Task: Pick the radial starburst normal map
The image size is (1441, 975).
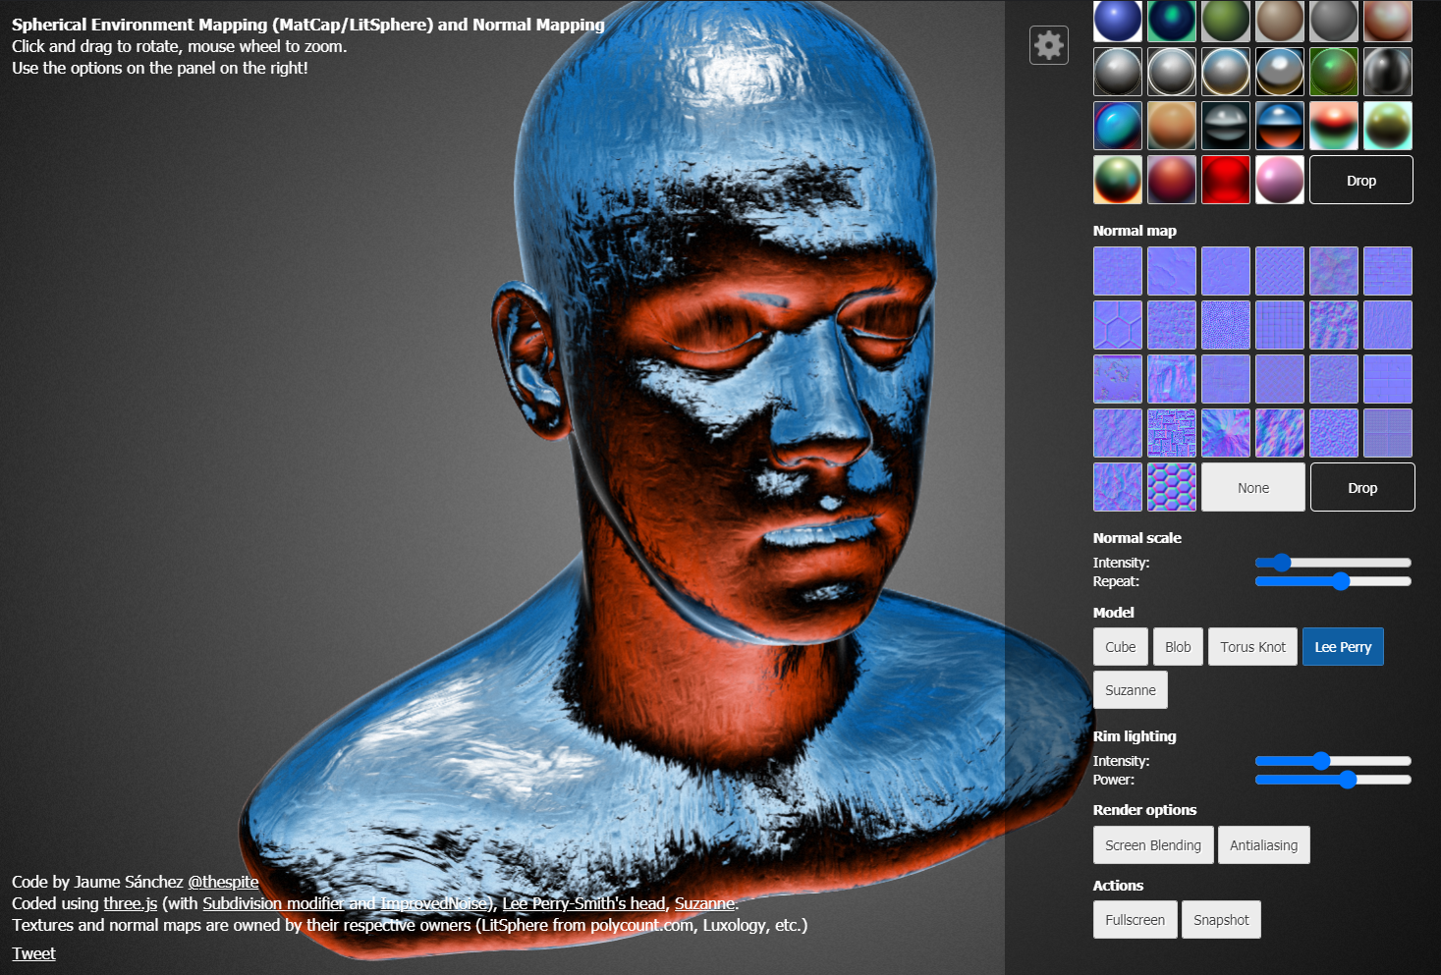Action: tap(1226, 433)
